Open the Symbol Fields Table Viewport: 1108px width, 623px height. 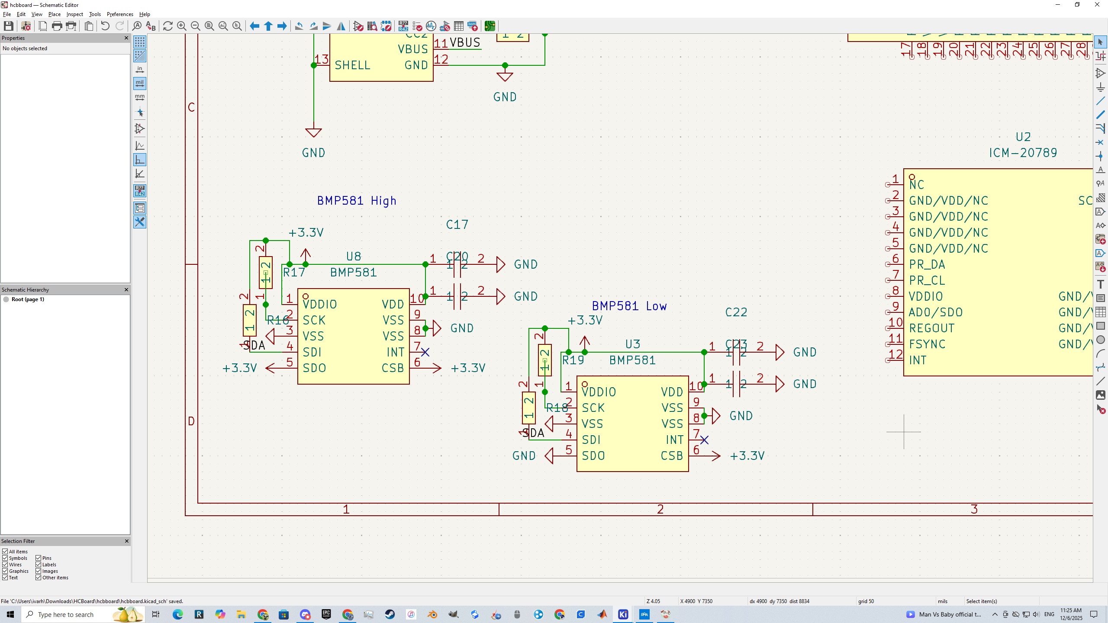pos(458,26)
